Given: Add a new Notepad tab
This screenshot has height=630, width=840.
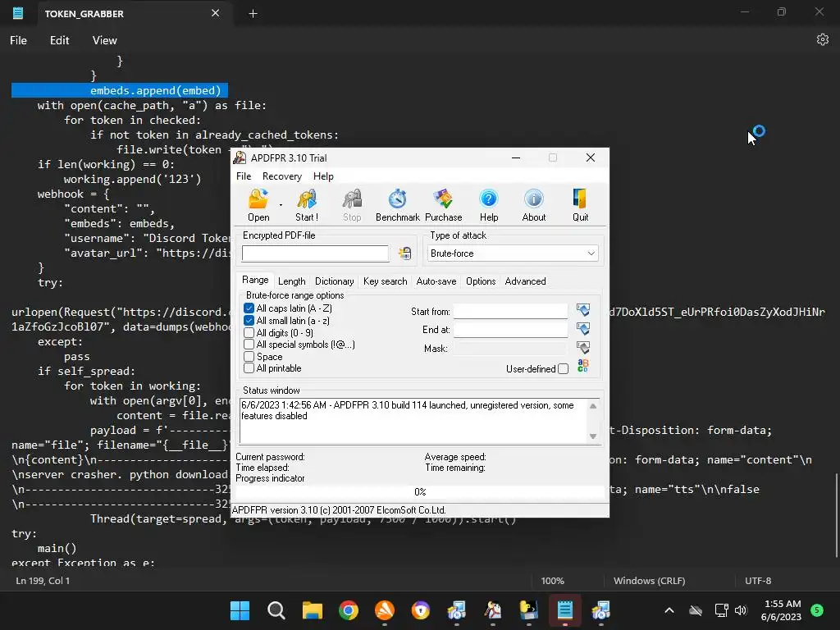Looking at the screenshot, I should [253, 13].
